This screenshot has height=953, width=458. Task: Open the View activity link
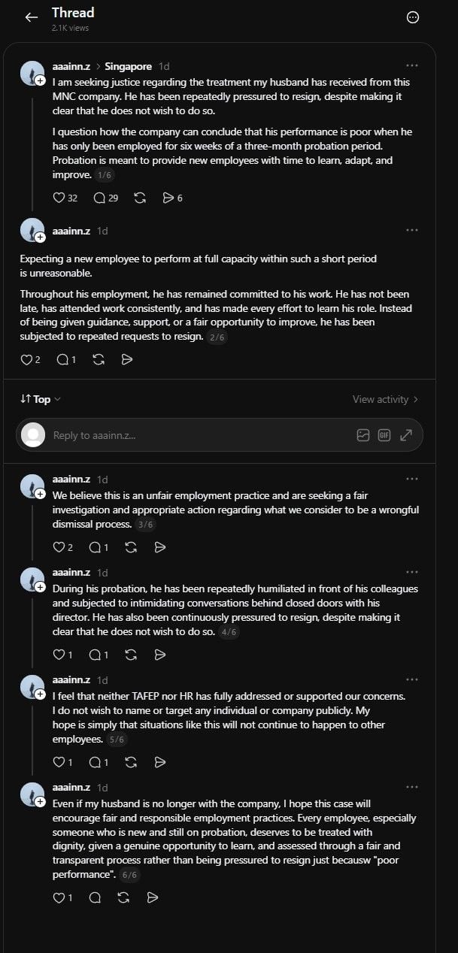385,399
